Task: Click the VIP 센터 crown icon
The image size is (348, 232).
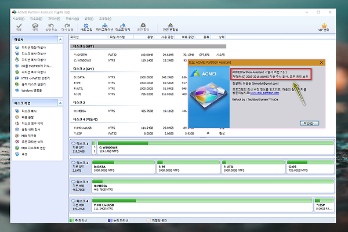Action: [325, 27]
